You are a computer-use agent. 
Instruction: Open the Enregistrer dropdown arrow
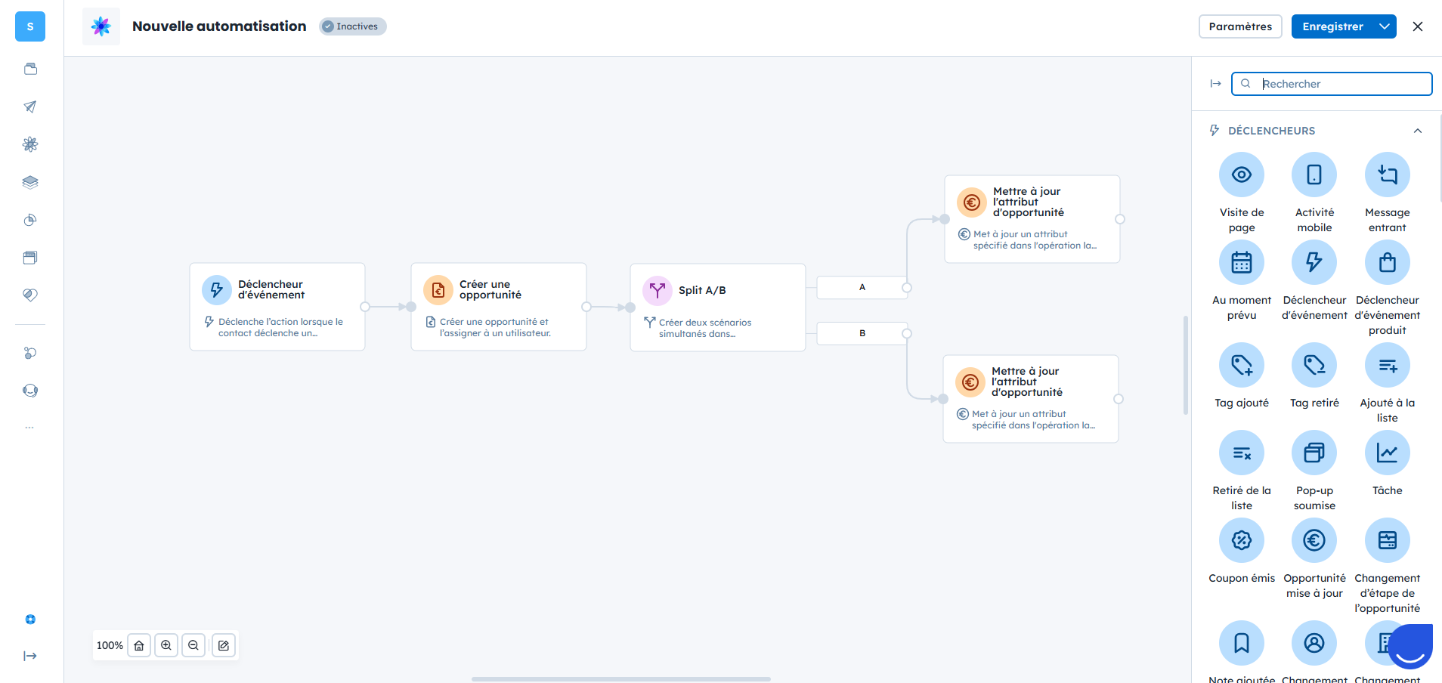(1385, 26)
